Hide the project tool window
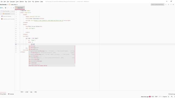The image size is (175, 98). pos(13,8)
